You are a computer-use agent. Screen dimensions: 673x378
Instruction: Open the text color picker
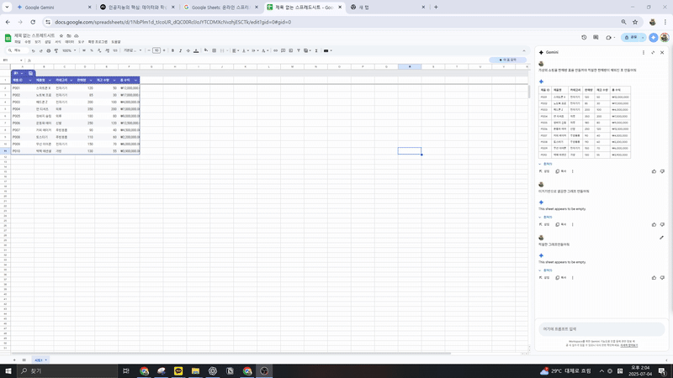point(196,50)
